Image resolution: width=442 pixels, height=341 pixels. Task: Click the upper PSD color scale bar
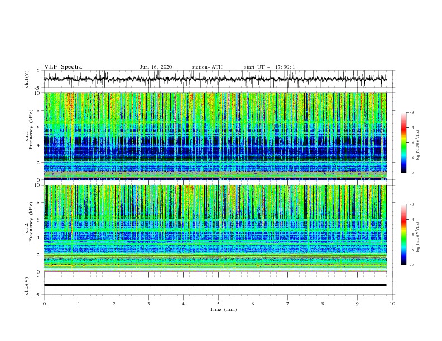pyautogui.click(x=404, y=143)
